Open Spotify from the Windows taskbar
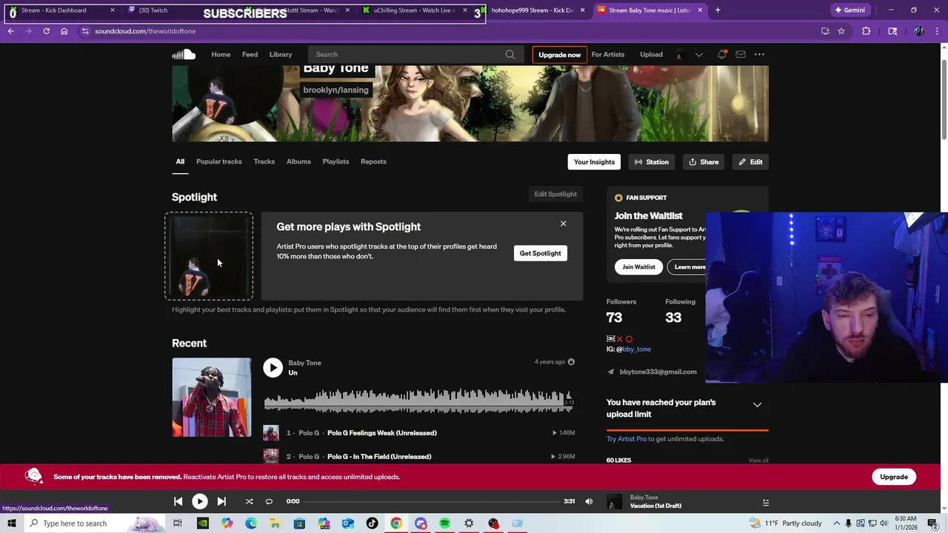The height and width of the screenshot is (533, 948). click(444, 523)
